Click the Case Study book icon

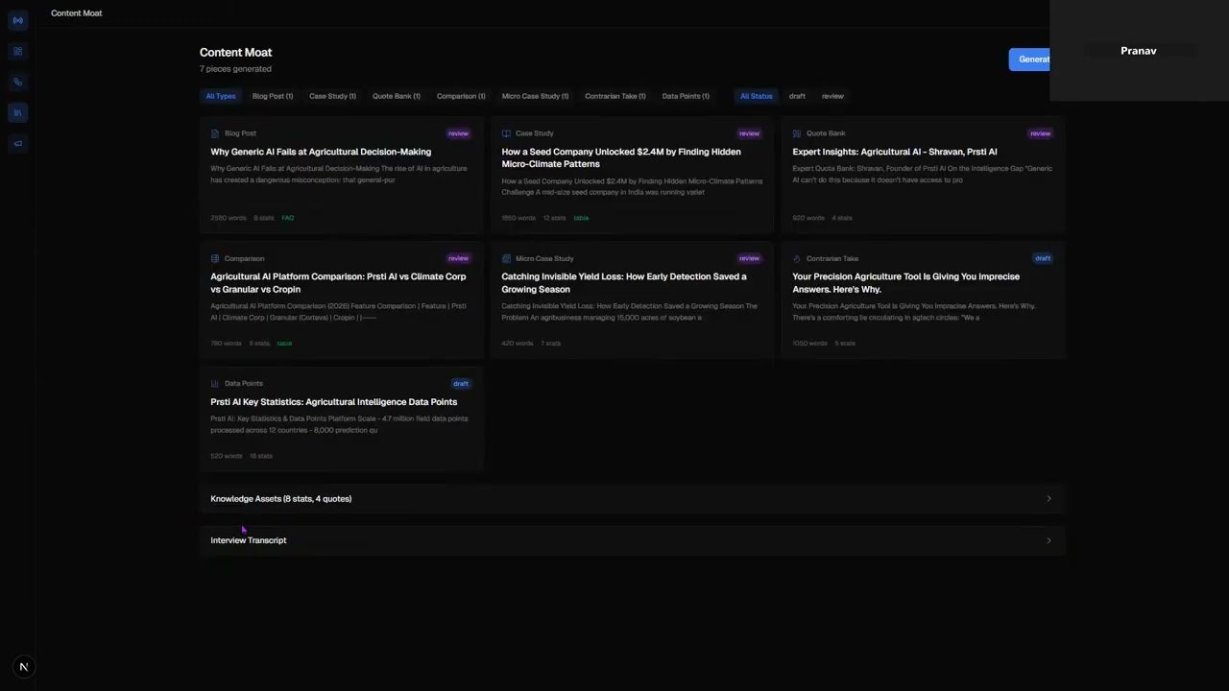(x=506, y=133)
